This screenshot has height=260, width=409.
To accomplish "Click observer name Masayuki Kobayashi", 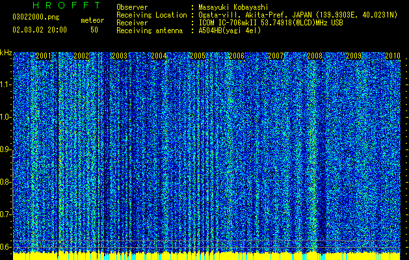I will click(x=233, y=7).
